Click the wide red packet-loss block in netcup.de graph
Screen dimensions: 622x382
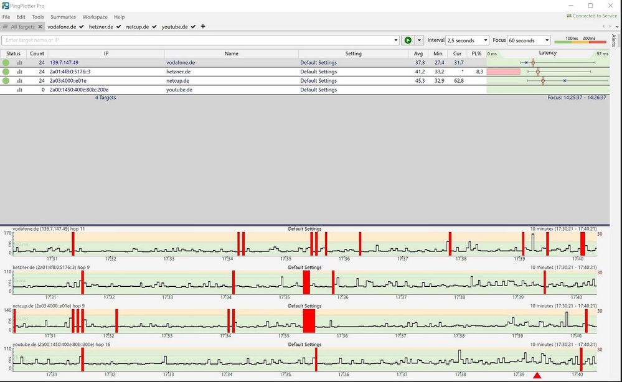click(x=309, y=321)
